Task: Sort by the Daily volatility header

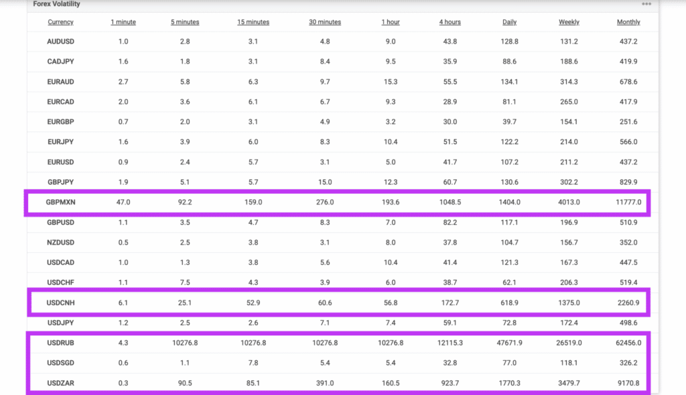Action: pyautogui.click(x=509, y=22)
